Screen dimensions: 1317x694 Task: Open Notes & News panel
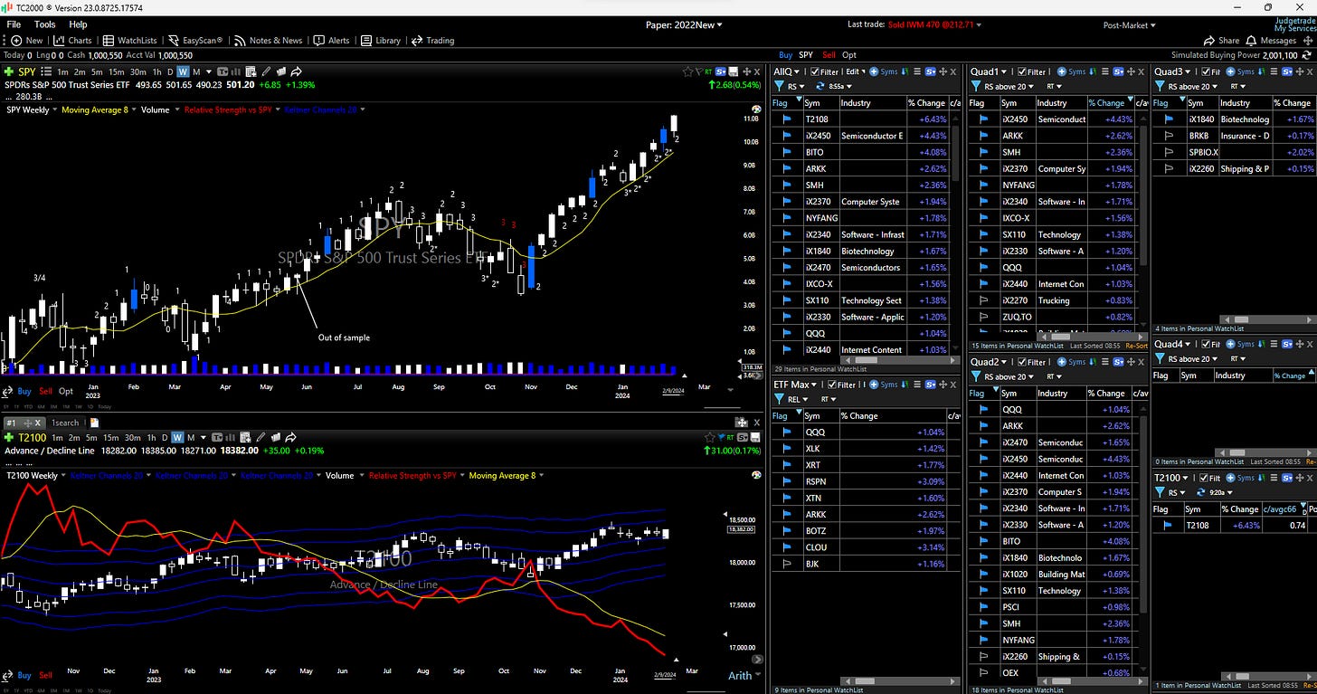pyautogui.click(x=268, y=41)
